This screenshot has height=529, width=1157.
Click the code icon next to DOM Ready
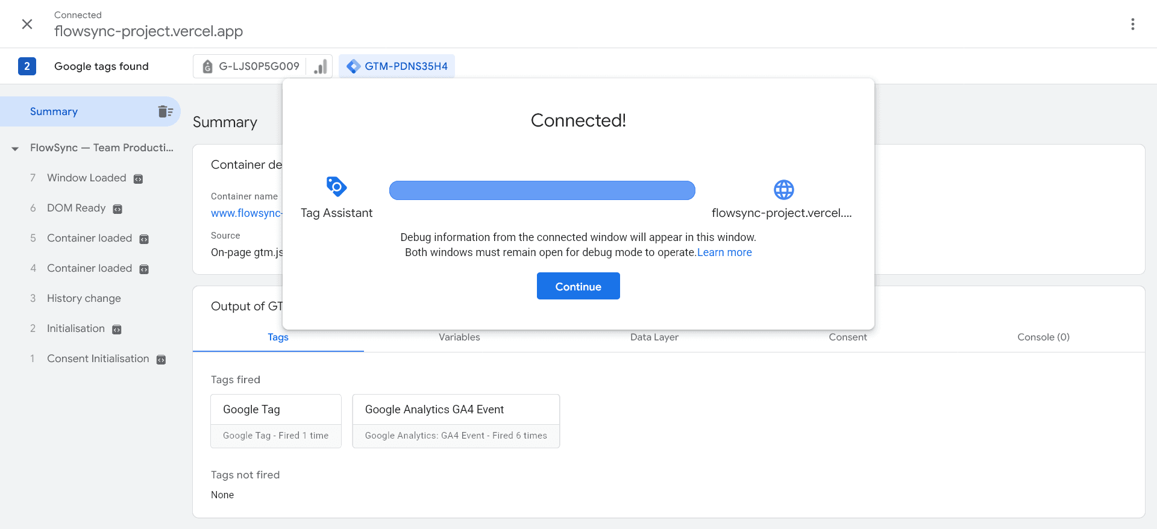click(x=118, y=209)
